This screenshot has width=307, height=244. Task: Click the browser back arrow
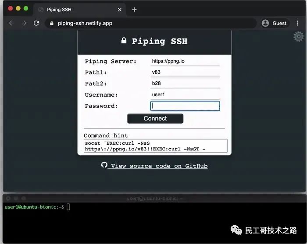11,23
